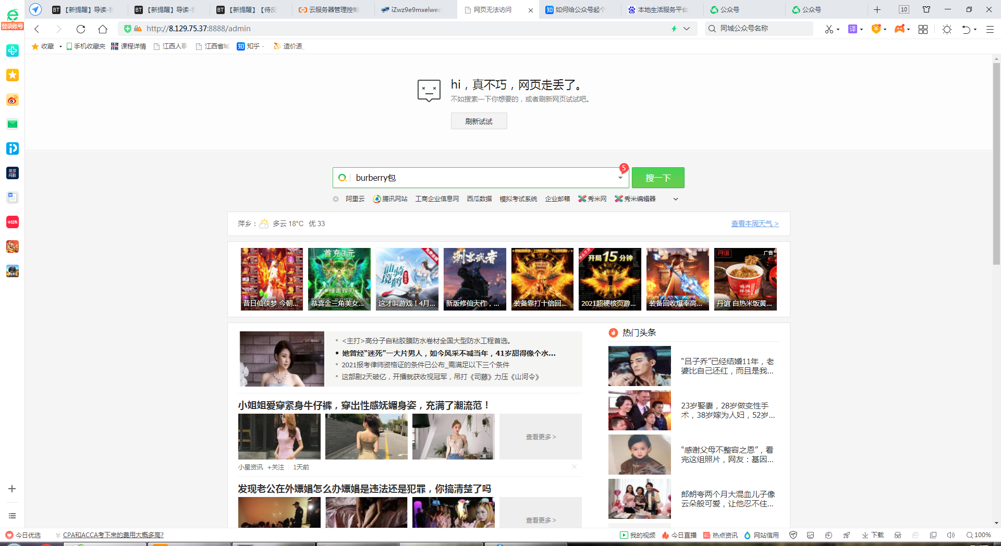Viewport: 1001px width, 546px height.
Task: Click the skin tee-shirt icon in title bar
Action: coord(926,9)
